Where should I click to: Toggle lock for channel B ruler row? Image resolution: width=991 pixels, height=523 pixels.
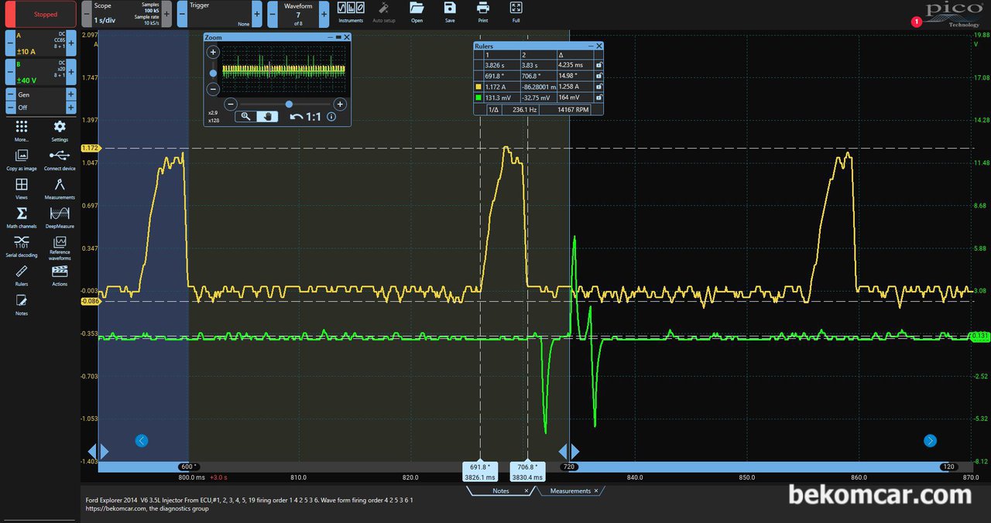(x=598, y=98)
